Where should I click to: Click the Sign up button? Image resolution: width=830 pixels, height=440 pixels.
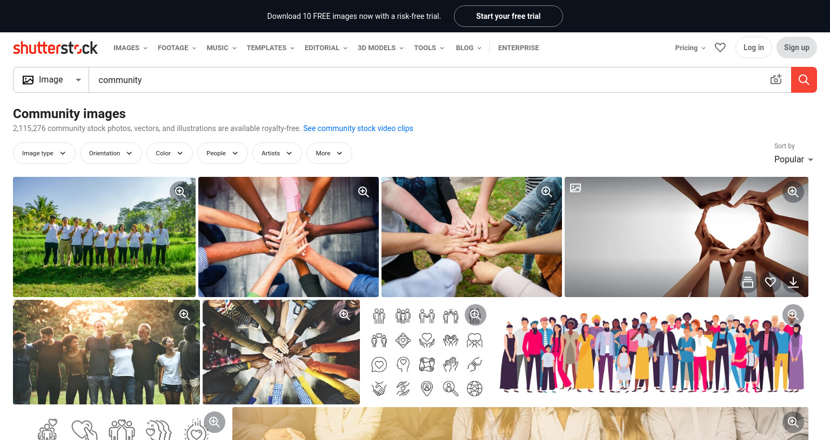(x=796, y=47)
